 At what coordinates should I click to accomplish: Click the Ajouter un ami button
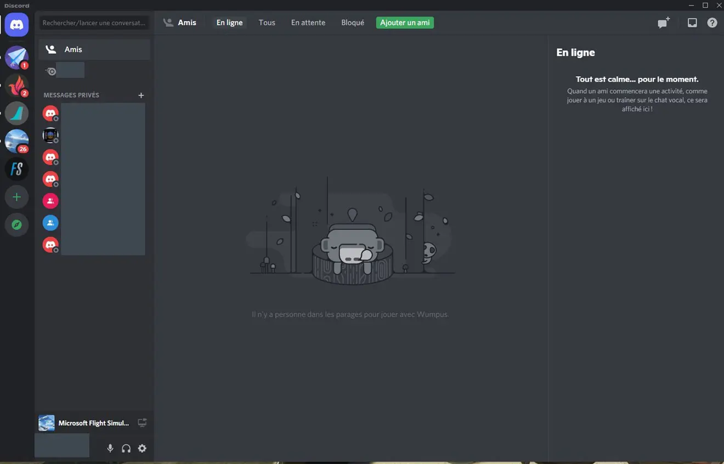(405, 23)
